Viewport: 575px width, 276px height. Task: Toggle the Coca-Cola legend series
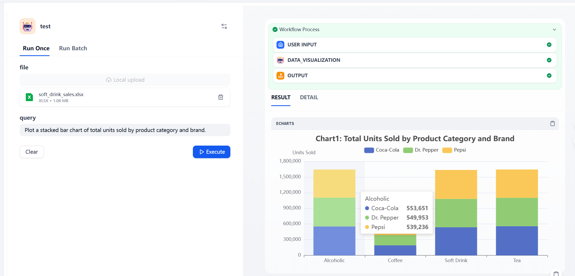click(x=382, y=150)
